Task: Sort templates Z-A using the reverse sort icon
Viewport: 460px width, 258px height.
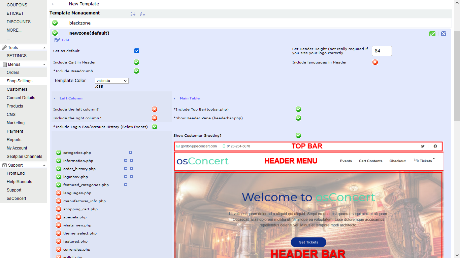Action: click(142, 13)
